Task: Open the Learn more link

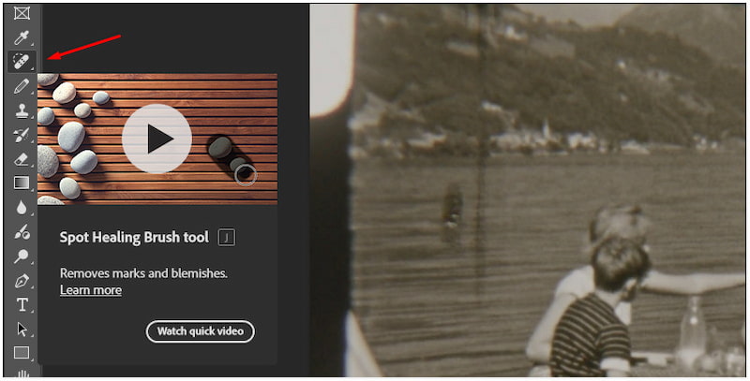Action: (x=91, y=290)
